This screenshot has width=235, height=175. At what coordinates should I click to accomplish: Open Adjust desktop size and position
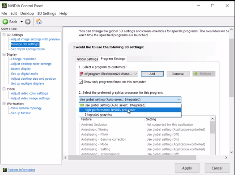[x=34, y=78]
